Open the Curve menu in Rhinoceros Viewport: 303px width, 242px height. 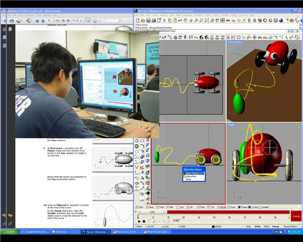click(155, 15)
